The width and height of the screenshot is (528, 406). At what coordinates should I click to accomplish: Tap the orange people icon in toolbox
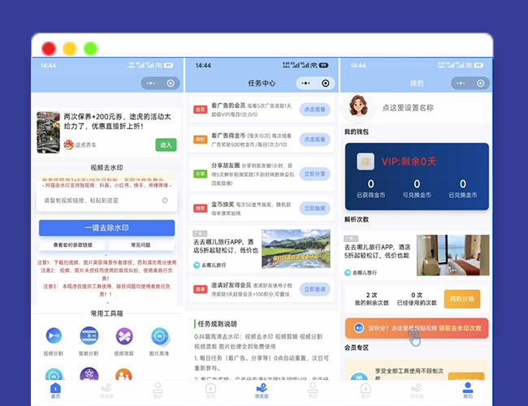123,374
